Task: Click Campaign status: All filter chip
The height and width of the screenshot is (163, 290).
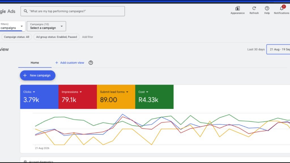Action: (x=16, y=37)
